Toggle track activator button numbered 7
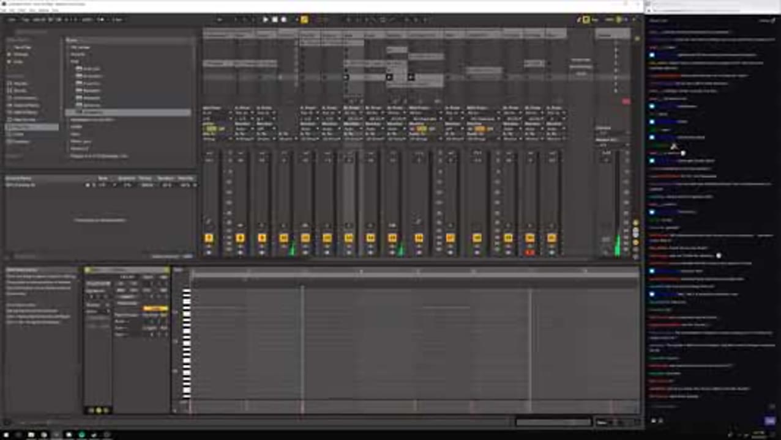Screen dimensions: 781x440 [x=209, y=238]
